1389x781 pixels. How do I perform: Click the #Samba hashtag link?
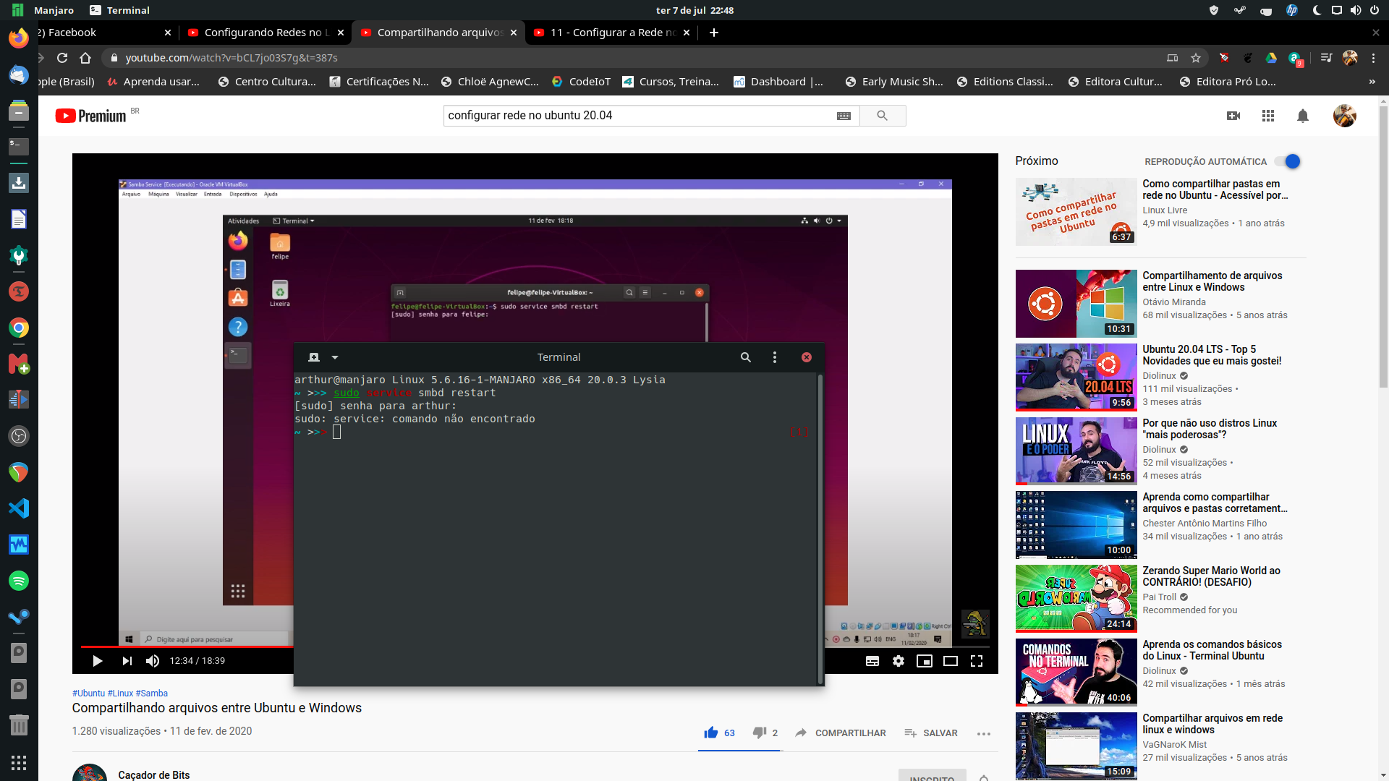(x=152, y=693)
